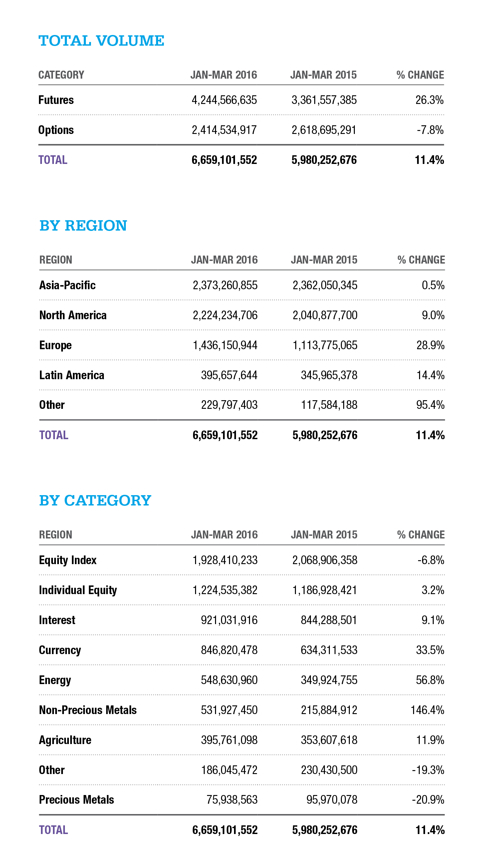Select the Energy category label
Viewport: 477px width, 868px height.
click(55, 680)
